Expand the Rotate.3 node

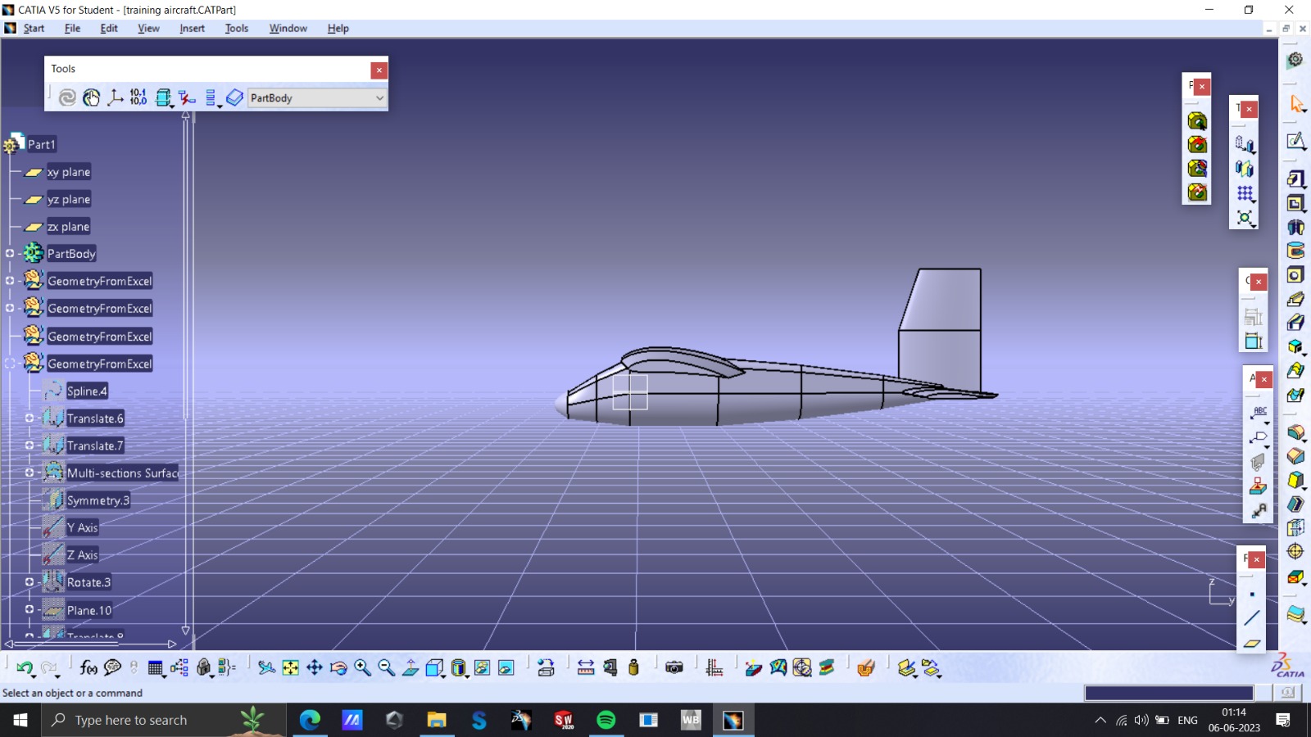pyautogui.click(x=29, y=582)
